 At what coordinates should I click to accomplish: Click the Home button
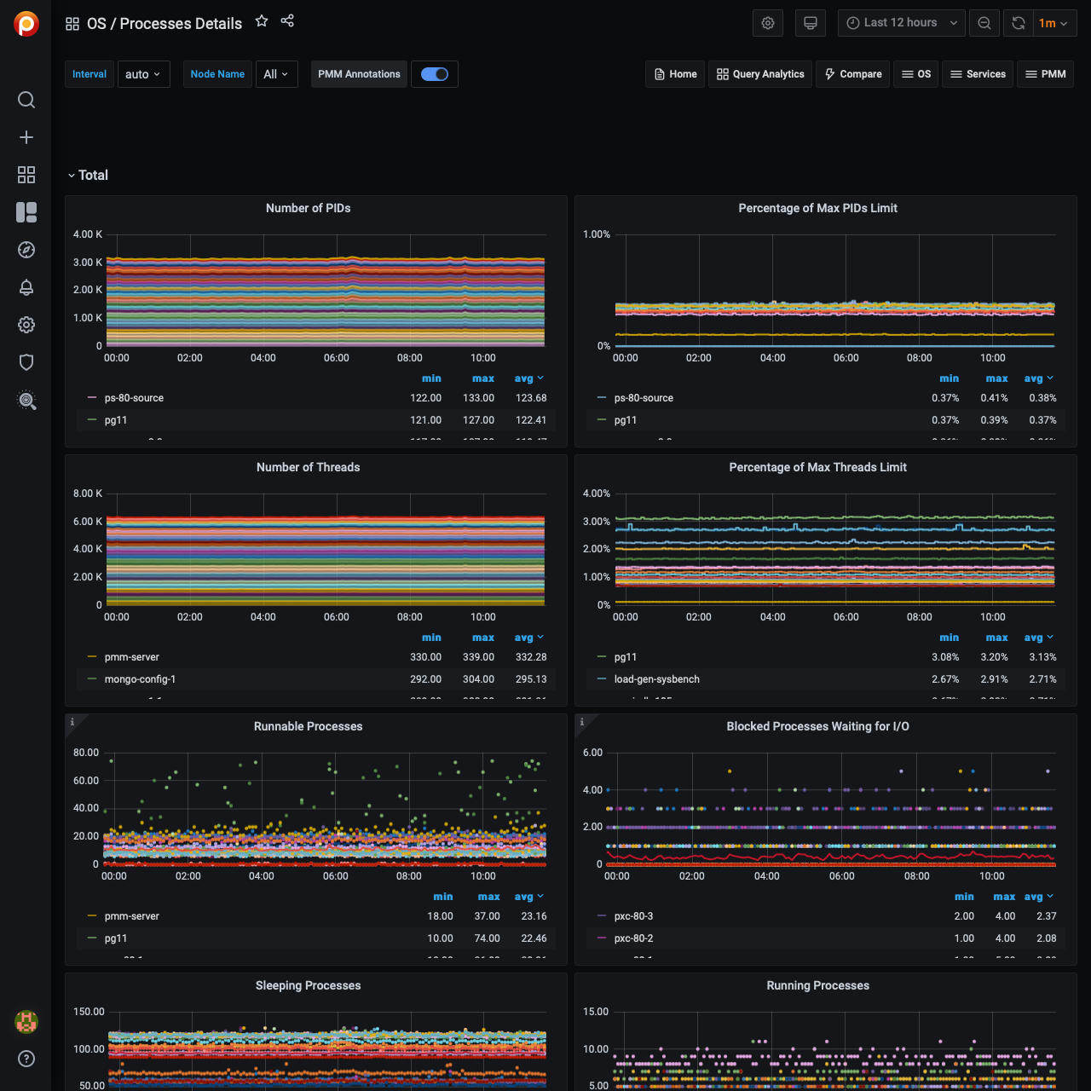pyautogui.click(x=675, y=74)
